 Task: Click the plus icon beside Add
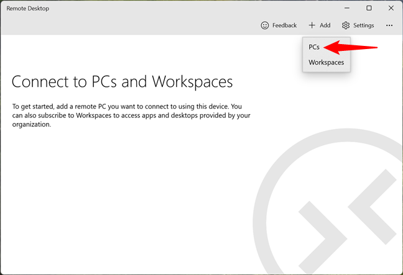tap(312, 25)
